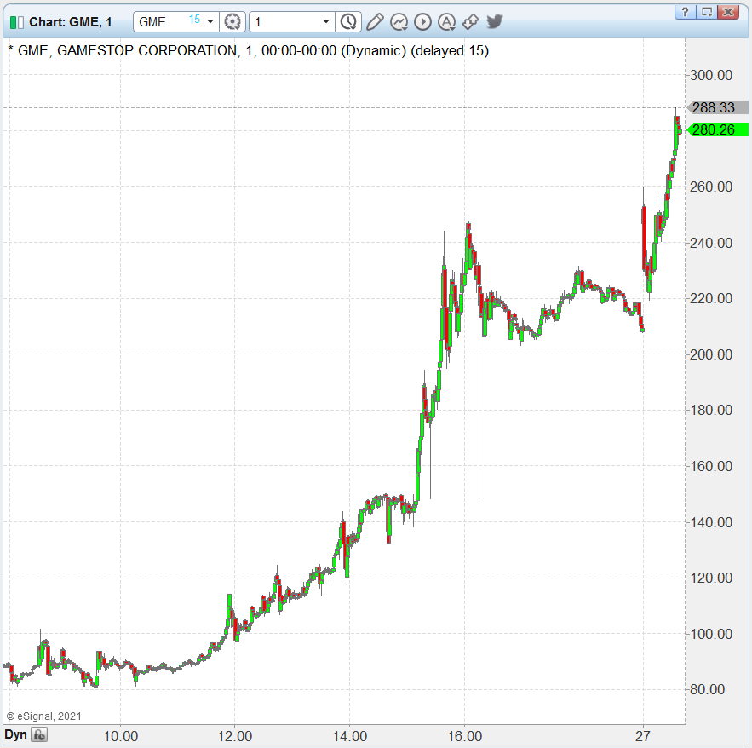Click the blue 15 delay indicator

point(194,20)
